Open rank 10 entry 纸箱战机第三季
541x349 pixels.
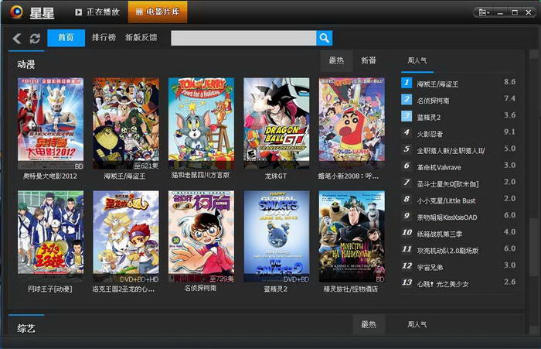click(439, 234)
